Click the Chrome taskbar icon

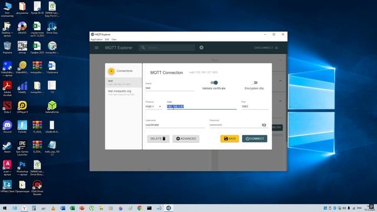(140, 208)
